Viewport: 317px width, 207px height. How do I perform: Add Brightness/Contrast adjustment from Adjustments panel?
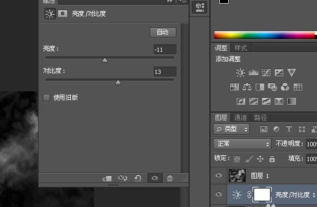click(x=240, y=72)
